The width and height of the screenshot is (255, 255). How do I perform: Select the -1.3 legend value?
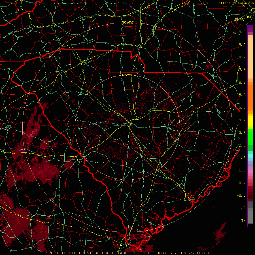click(241, 208)
